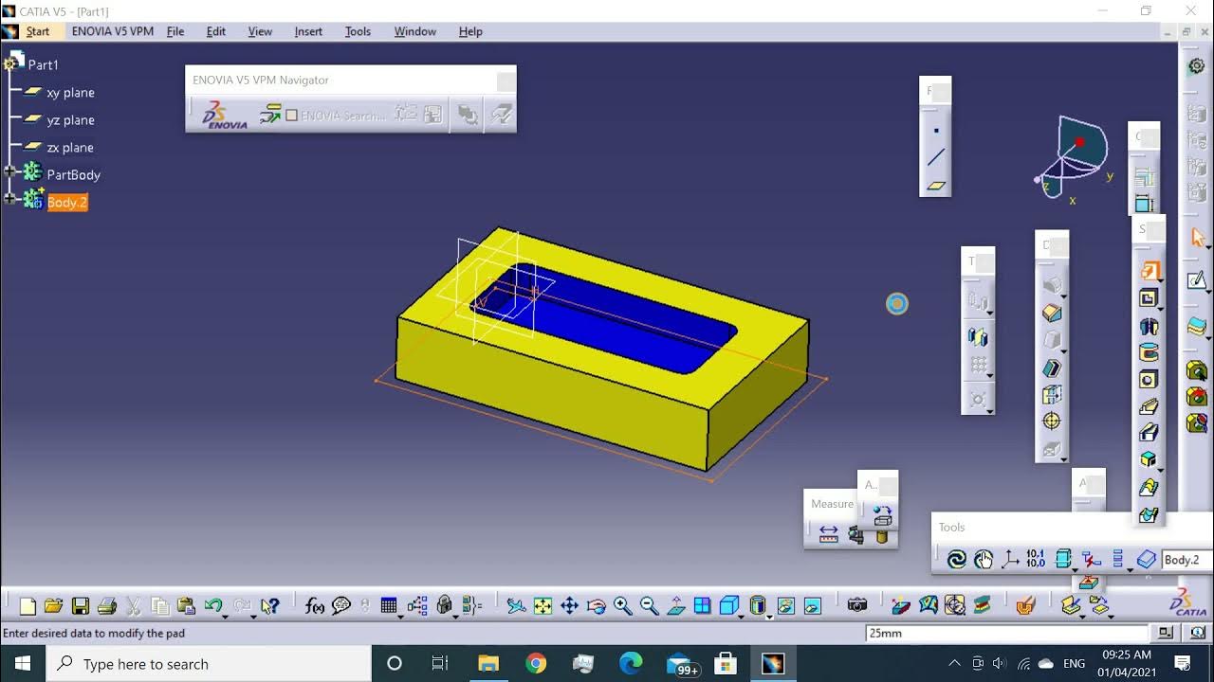Tick the ENOVIA Search checkbox
Viewport: 1214px width, 682px height.
(292, 116)
